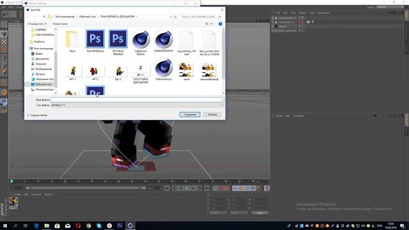Select the GFX PACK PREVIEW Photoshop file
The image size is (409, 230).
[118, 43]
